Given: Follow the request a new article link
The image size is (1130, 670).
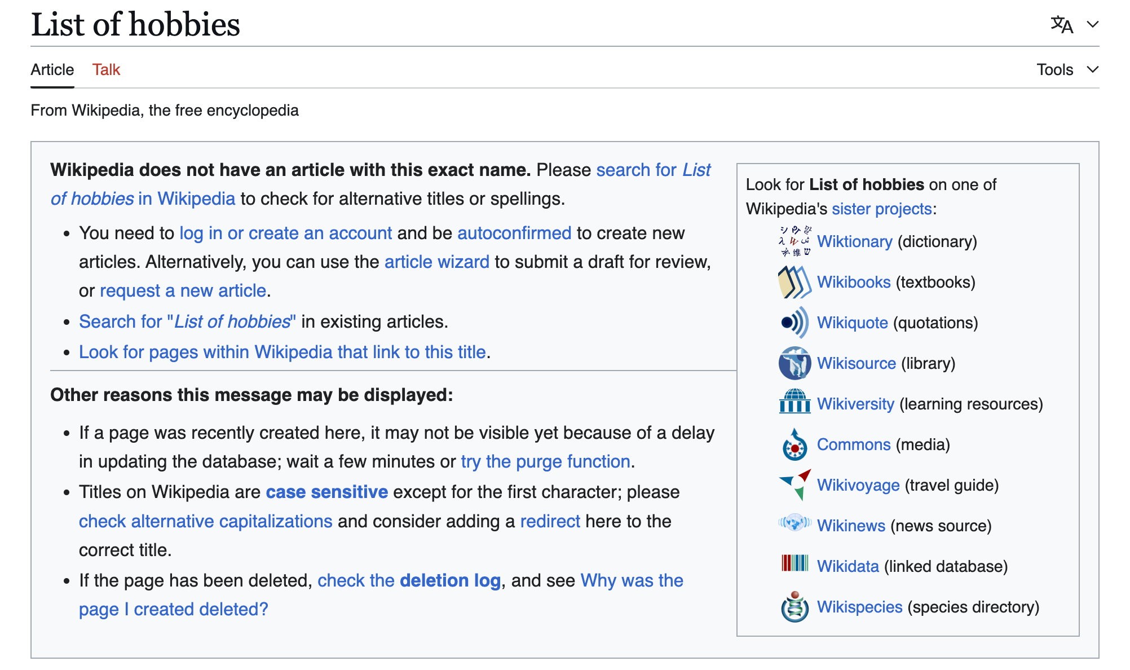Looking at the screenshot, I should (x=183, y=290).
